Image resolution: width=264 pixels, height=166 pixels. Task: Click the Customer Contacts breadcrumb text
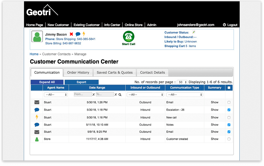(x=57, y=54)
